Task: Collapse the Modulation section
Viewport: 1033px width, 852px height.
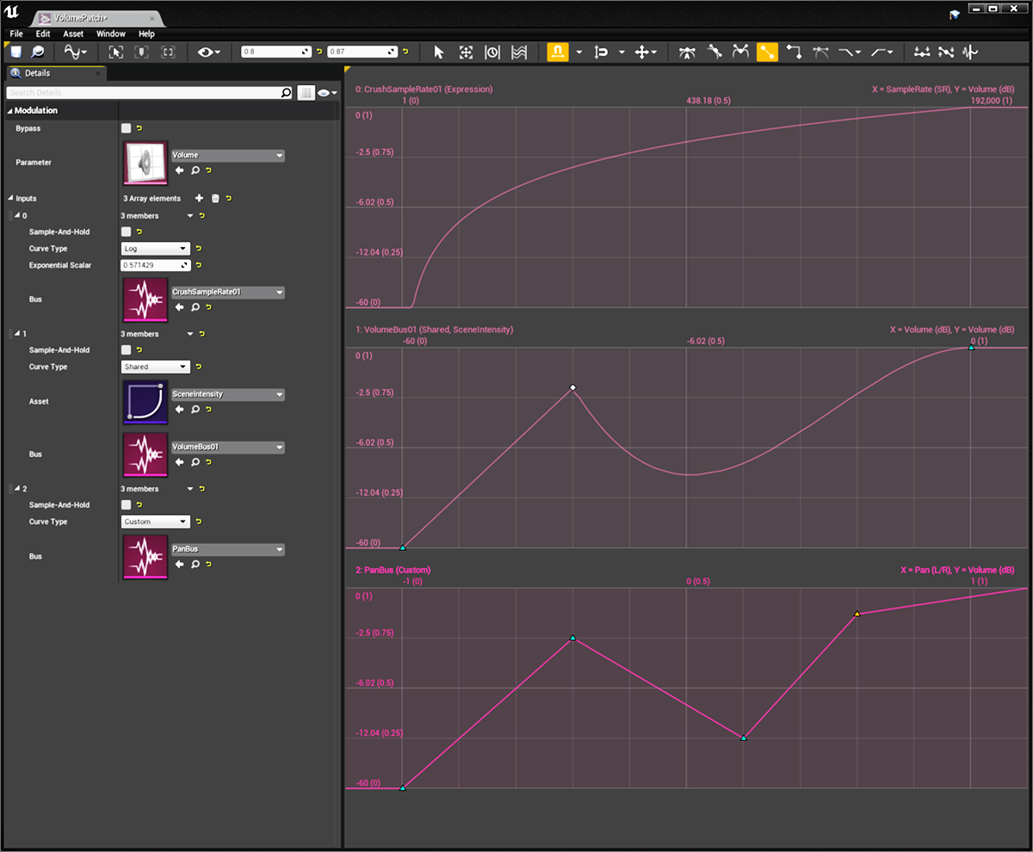Action: tap(10, 111)
